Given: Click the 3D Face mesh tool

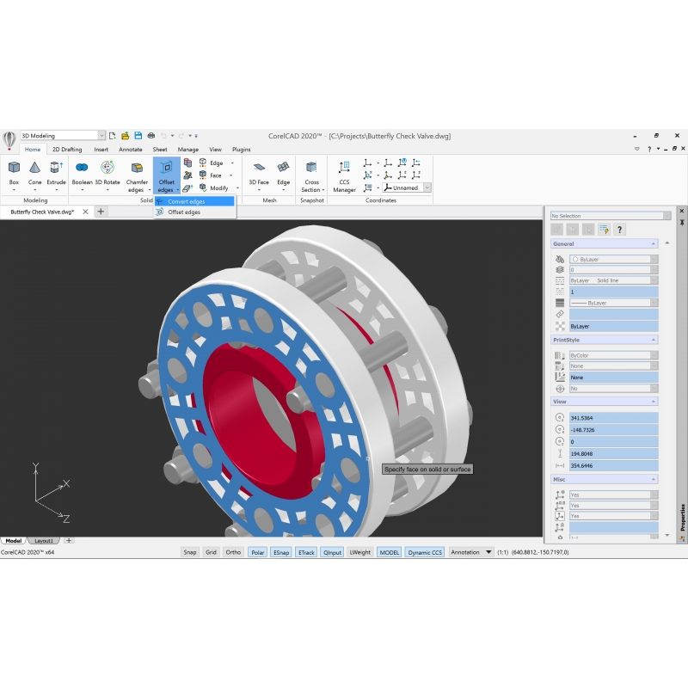Looking at the screenshot, I should pos(259,174).
